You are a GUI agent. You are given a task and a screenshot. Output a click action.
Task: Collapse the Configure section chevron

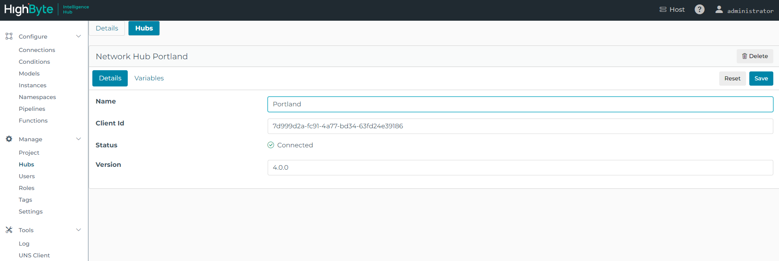click(79, 36)
